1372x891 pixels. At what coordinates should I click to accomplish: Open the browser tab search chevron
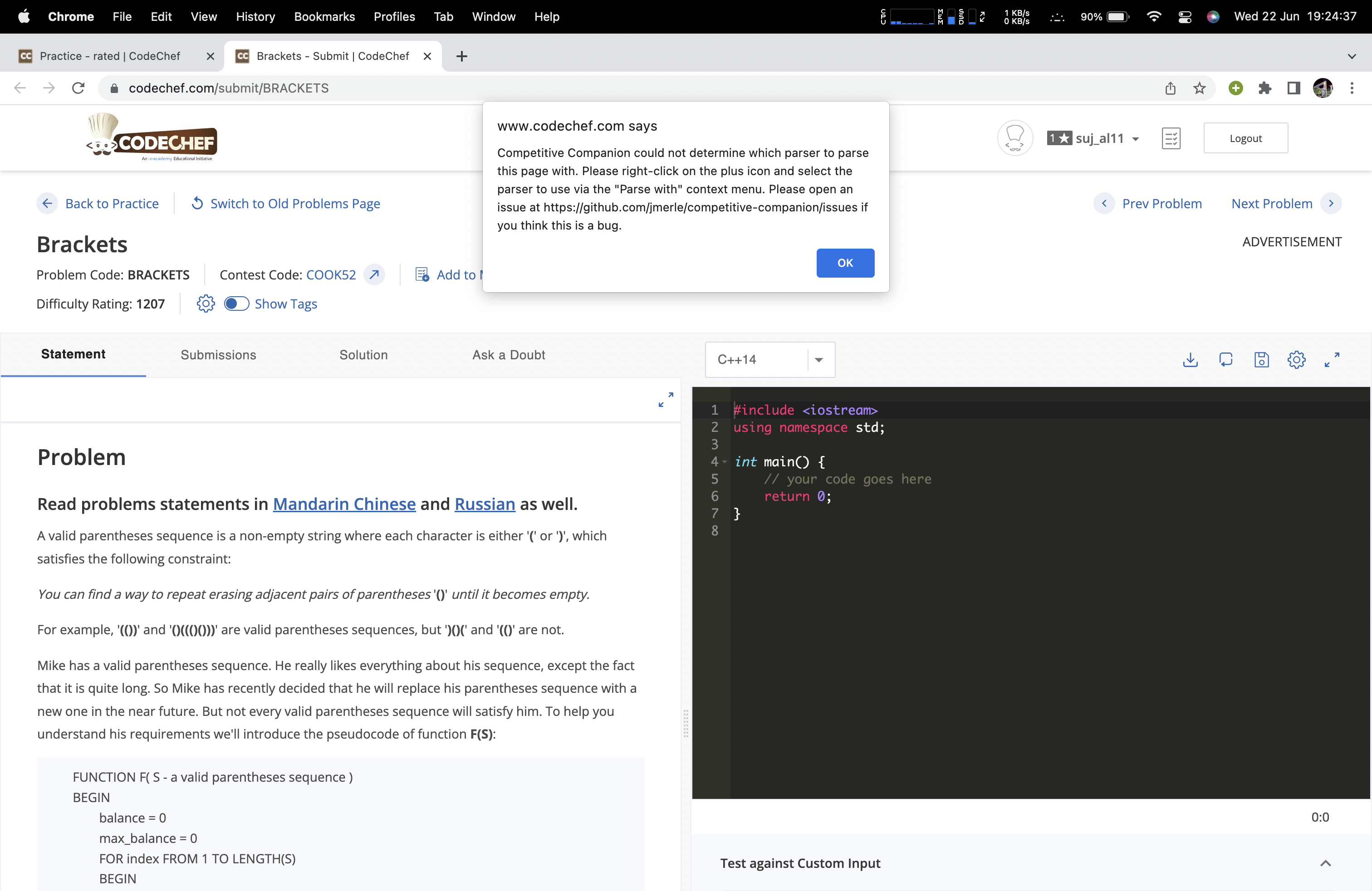click(x=1351, y=56)
